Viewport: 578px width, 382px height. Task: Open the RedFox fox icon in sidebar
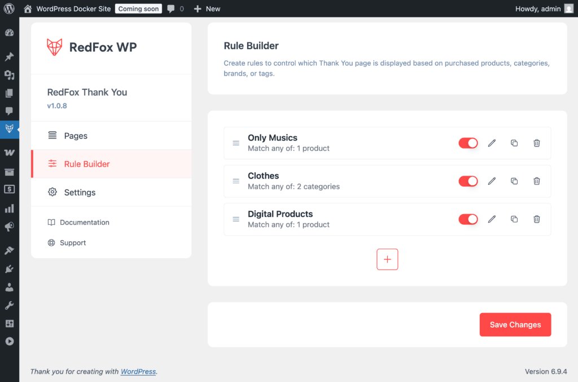coord(9,128)
